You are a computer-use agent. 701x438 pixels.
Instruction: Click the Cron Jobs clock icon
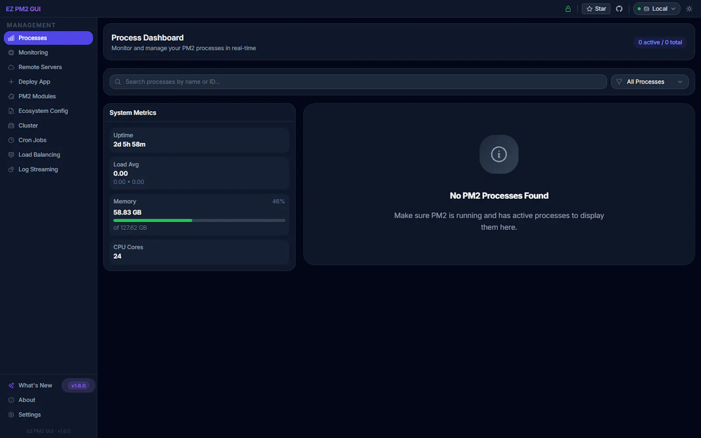point(11,140)
